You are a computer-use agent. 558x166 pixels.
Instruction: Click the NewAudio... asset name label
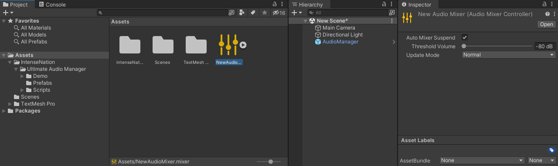(229, 62)
